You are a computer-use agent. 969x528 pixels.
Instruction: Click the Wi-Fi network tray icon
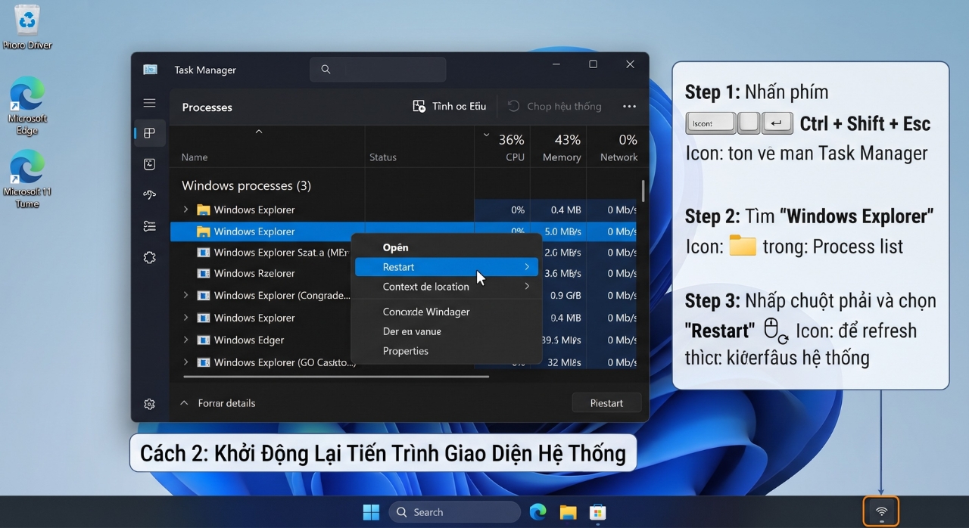881,512
